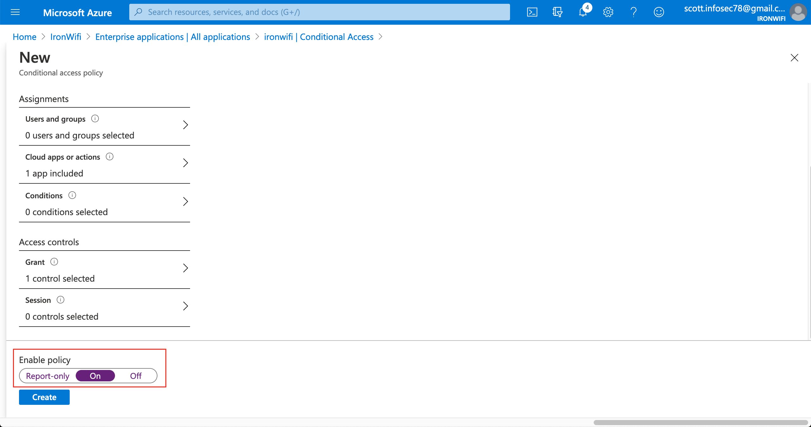Click the Create button

(44, 397)
